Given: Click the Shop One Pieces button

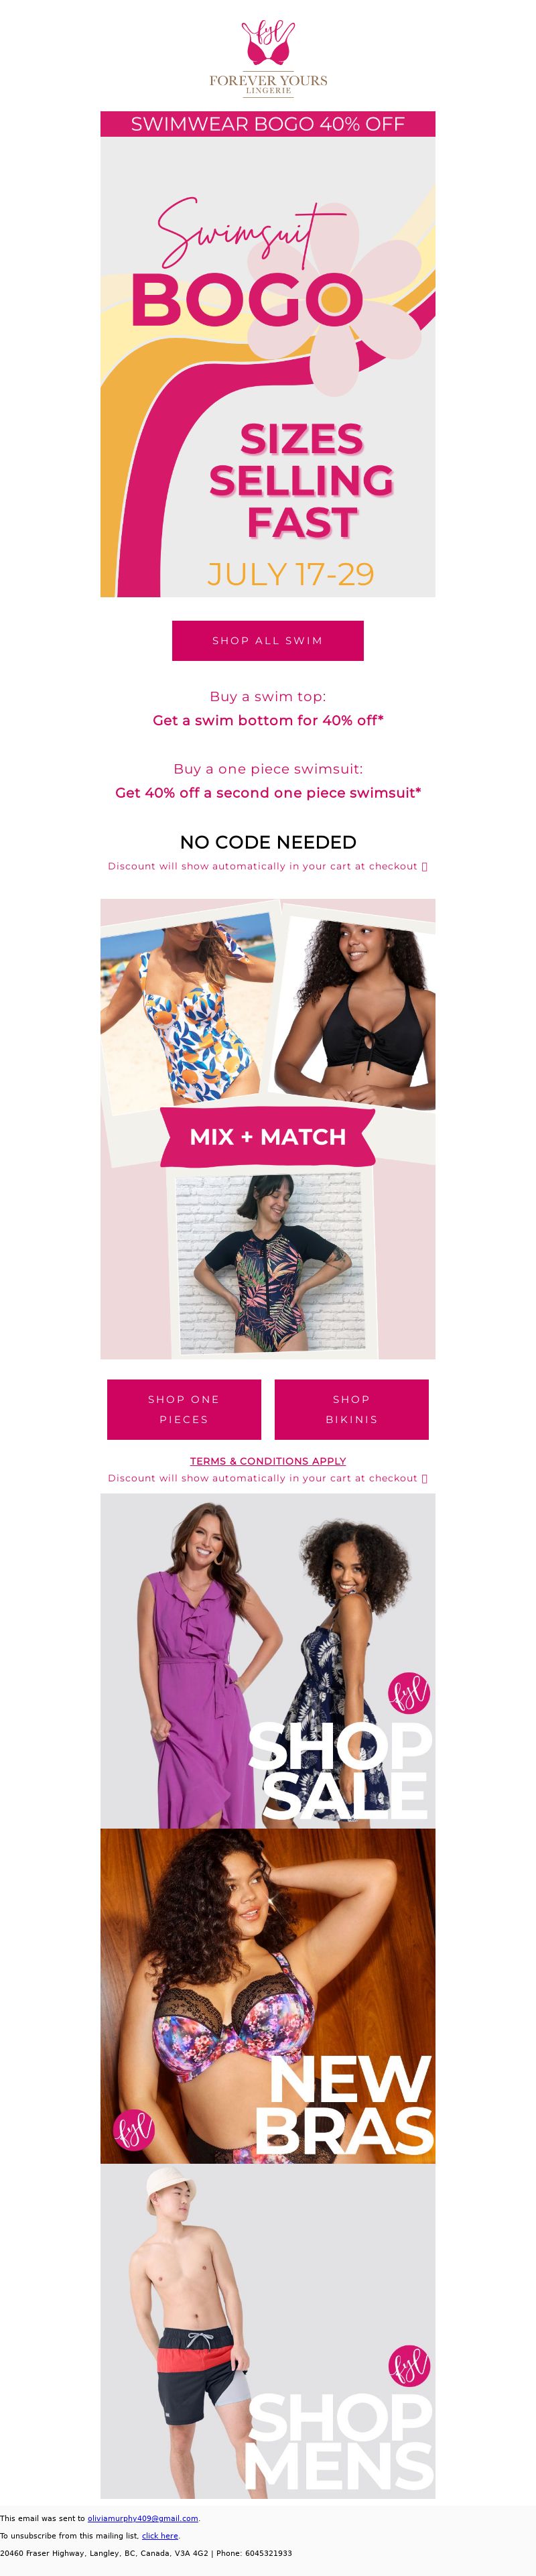Looking at the screenshot, I should (x=184, y=1410).
